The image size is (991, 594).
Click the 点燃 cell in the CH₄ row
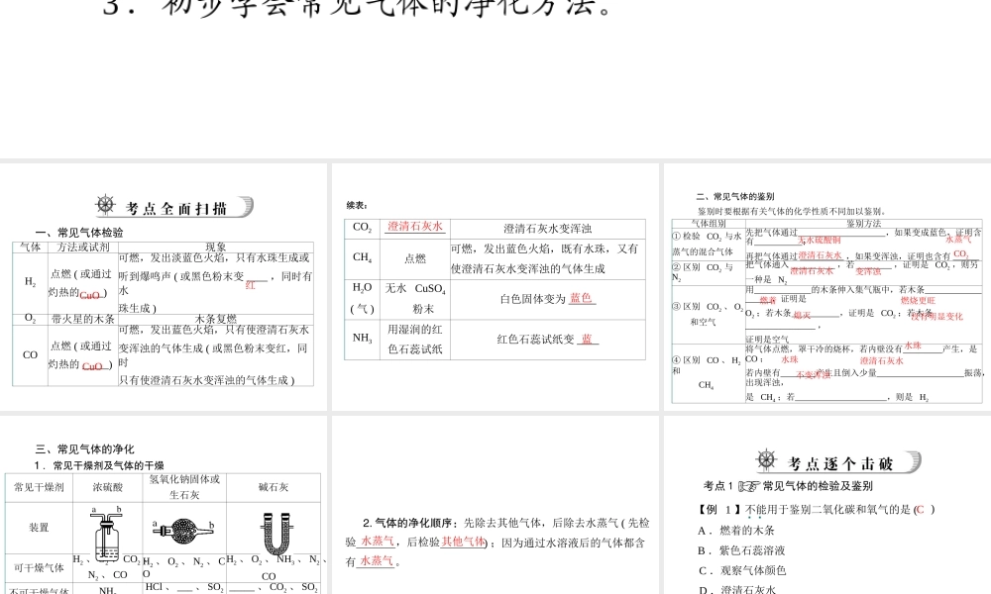415,258
